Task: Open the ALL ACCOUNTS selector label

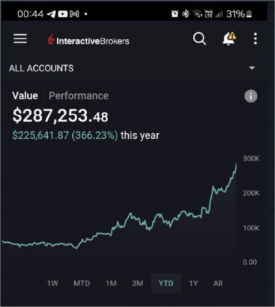Action: [x=41, y=68]
